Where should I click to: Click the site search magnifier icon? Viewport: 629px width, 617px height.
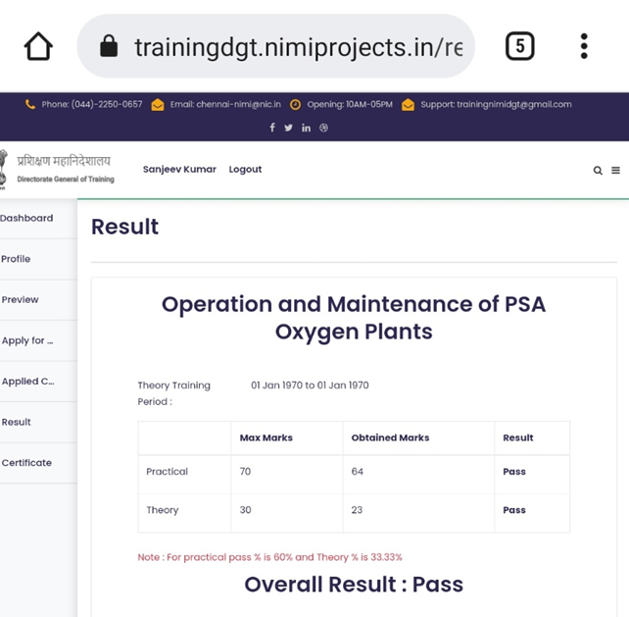pyautogui.click(x=598, y=171)
